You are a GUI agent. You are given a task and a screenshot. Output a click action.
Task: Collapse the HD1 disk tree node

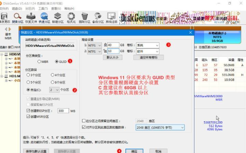point(2,76)
